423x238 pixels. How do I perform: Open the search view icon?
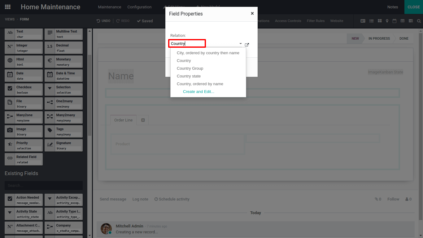(419, 21)
